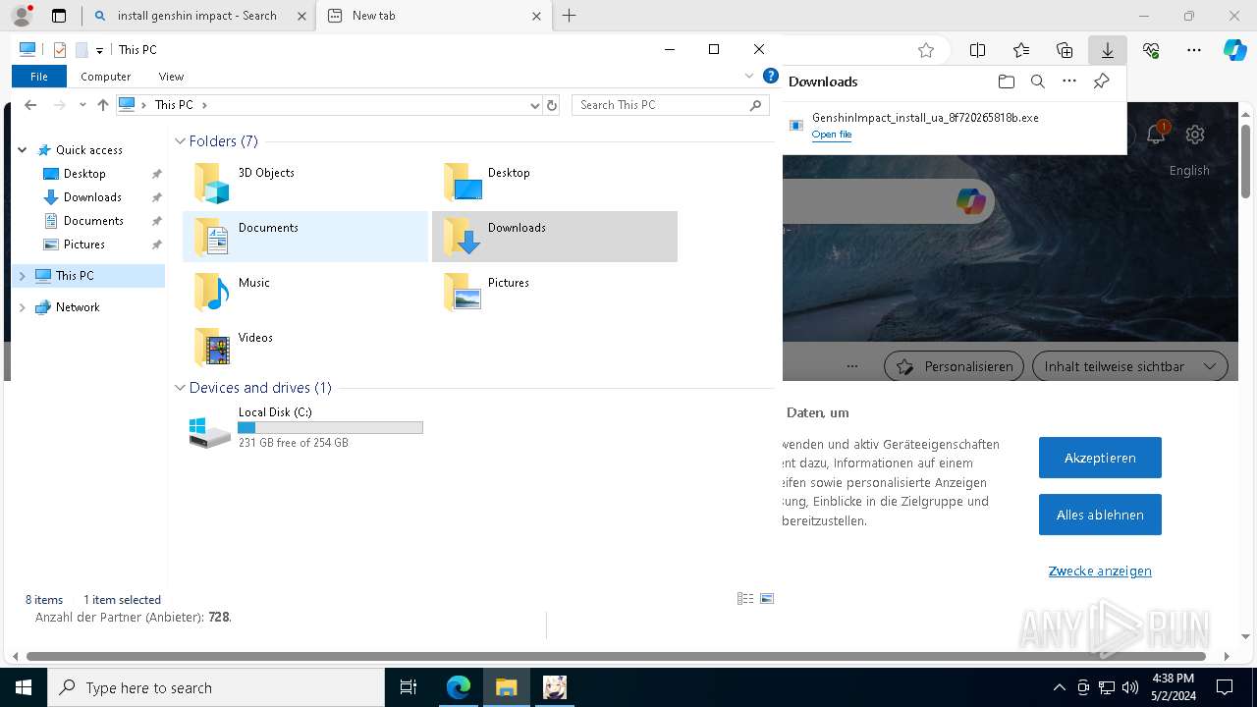Open the 'Zwecke anzeigen' link
1257x707 pixels.
[1100, 571]
